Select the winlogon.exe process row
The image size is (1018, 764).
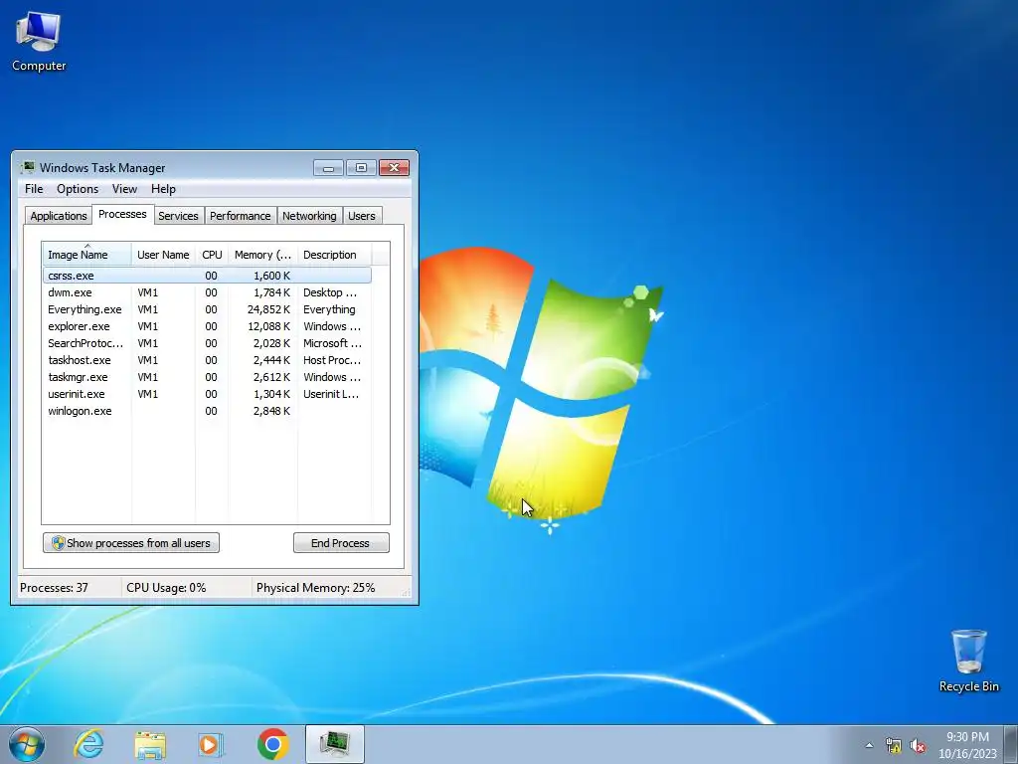[x=207, y=411]
